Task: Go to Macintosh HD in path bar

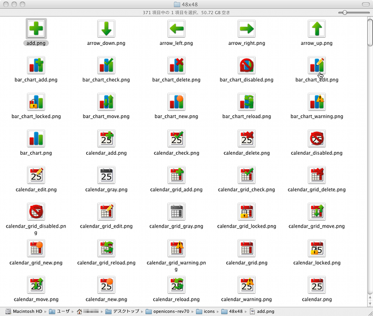Action: point(24,311)
